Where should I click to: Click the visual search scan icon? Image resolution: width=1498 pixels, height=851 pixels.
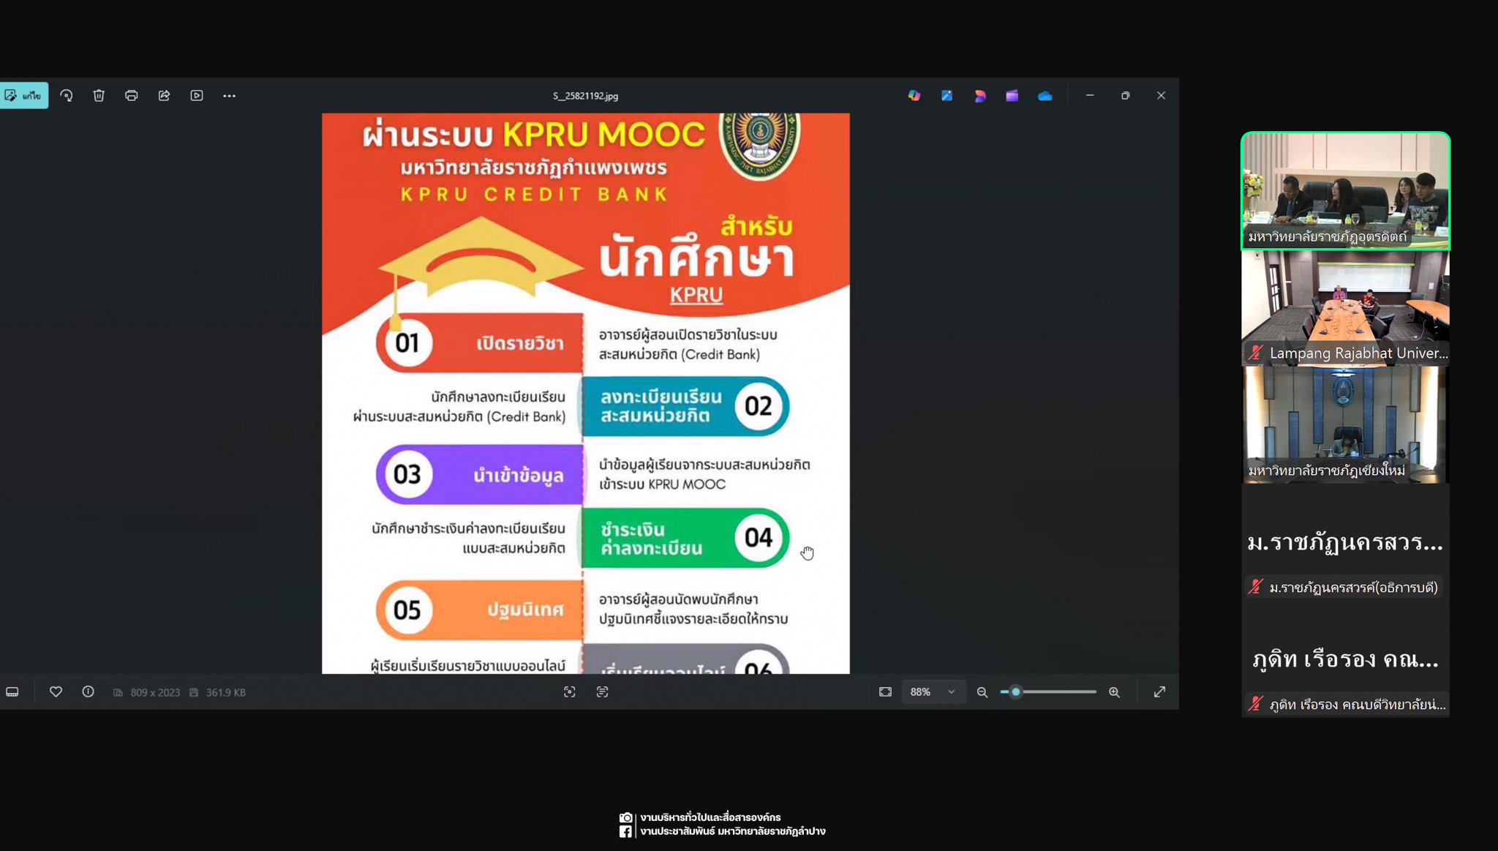(570, 691)
